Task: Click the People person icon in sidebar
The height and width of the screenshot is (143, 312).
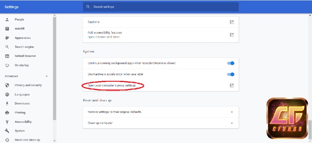Action: tap(7, 19)
